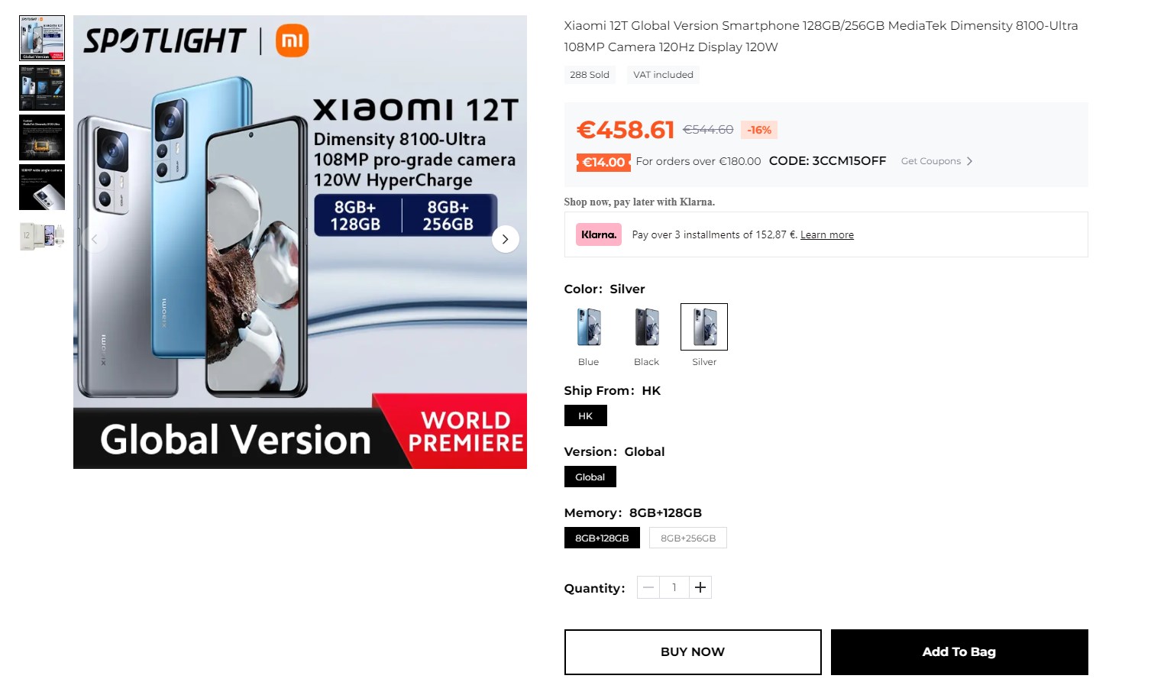Choose the 8GB+128GB memory option

pyautogui.click(x=602, y=538)
